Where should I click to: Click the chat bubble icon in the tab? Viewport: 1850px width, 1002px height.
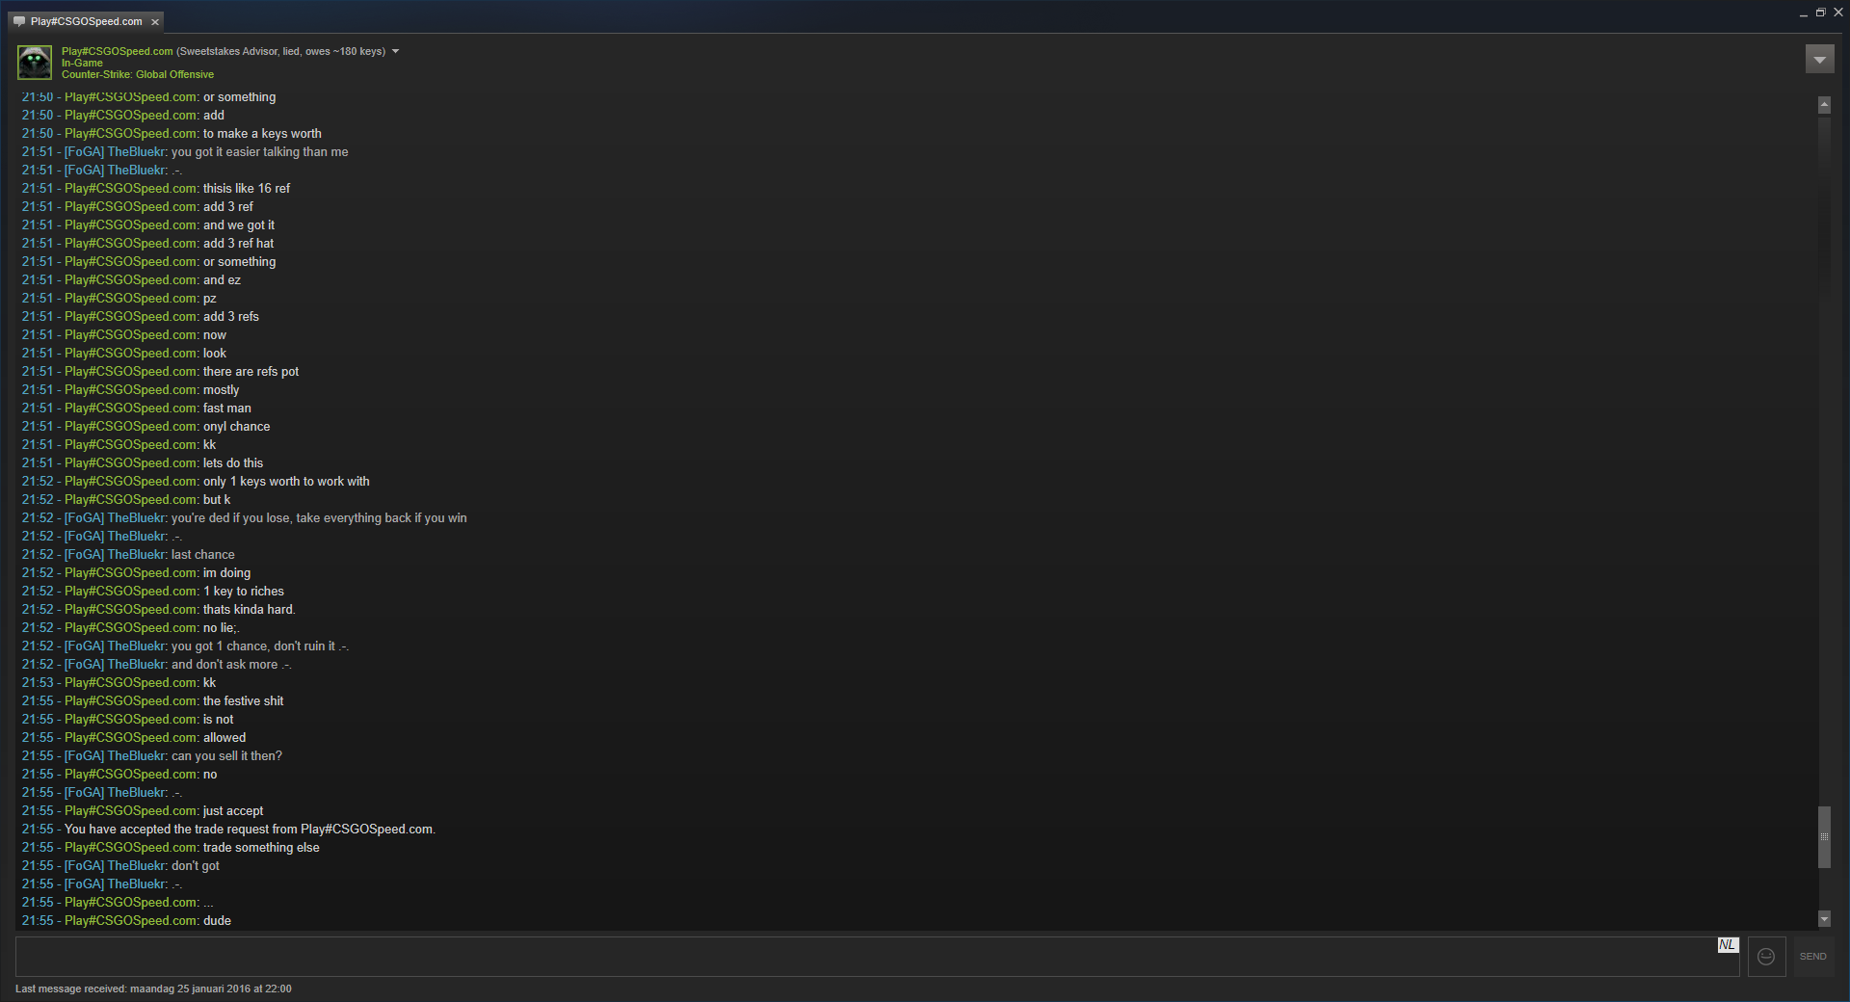[19, 21]
